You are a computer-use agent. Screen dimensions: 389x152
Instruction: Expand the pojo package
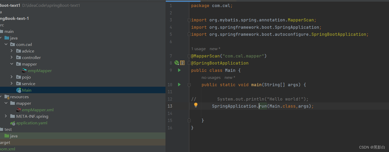(x=12, y=77)
